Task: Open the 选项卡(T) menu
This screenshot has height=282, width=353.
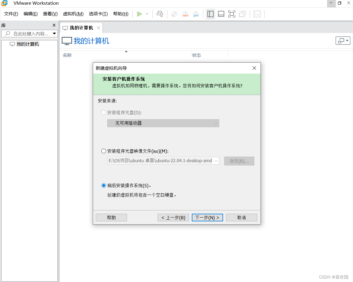Action: (98, 14)
